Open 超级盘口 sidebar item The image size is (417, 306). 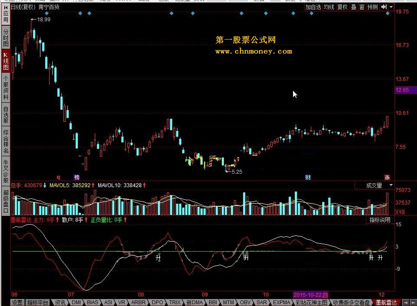(x=6, y=201)
